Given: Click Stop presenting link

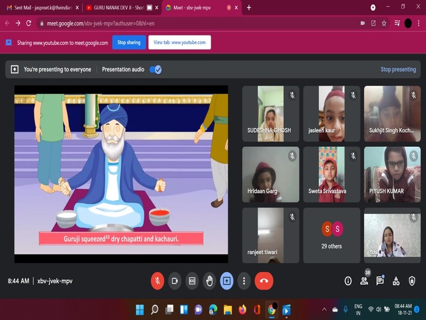Looking at the screenshot, I should (x=398, y=69).
